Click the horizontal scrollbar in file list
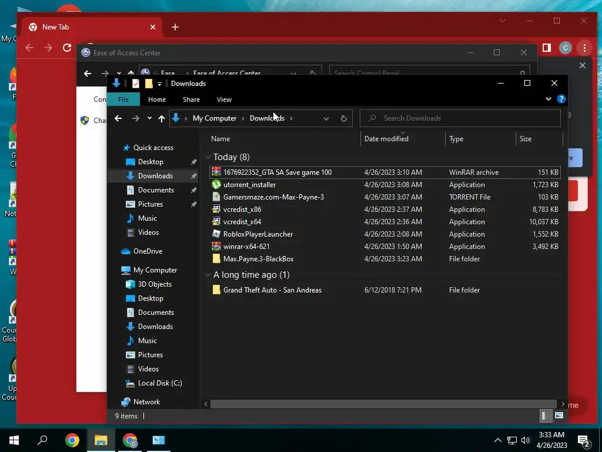Image resolution: width=602 pixels, height=452 pixels. coord(383,404)
